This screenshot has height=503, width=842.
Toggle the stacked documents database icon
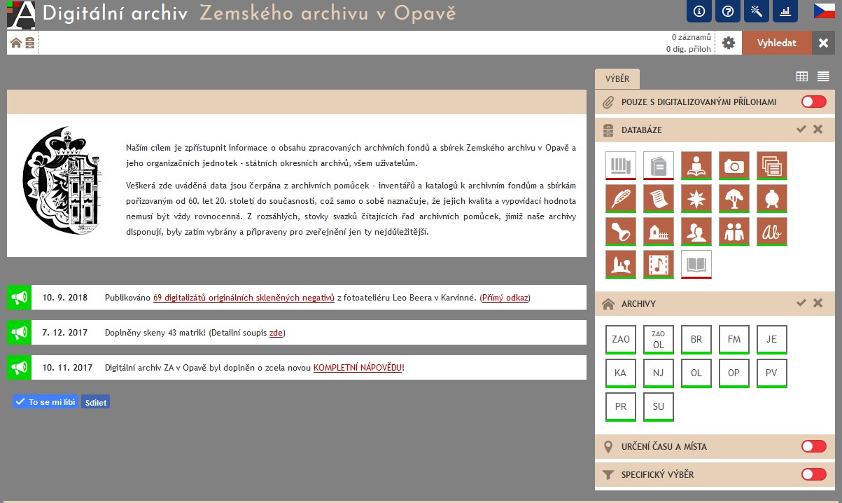pyautogui.click(x=772, y=166)
